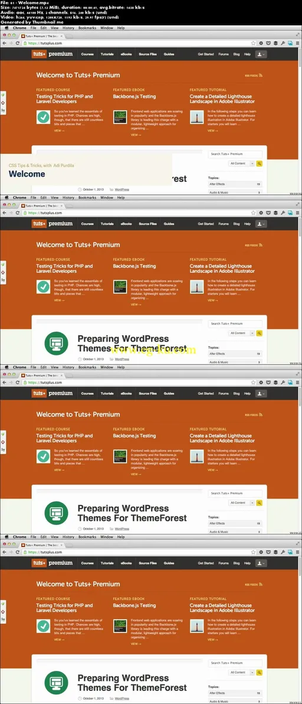Click the tutsplus.com address bar in the second frame

(141, 213)
